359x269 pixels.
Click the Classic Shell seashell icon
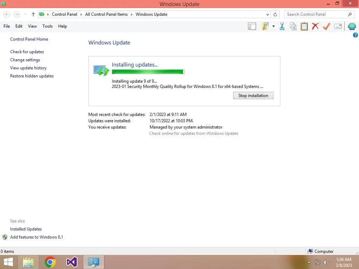click(x=352, y=26)
